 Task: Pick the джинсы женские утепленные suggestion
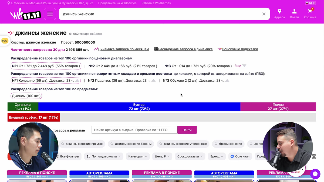tap(183, 144)
